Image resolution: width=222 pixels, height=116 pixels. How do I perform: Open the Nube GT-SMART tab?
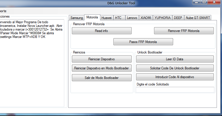(x=198, y=18)
